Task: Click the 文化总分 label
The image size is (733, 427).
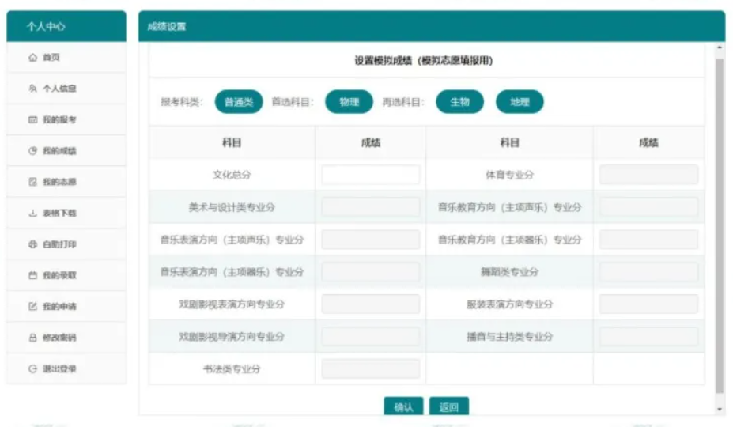Action: coord(232,175)
